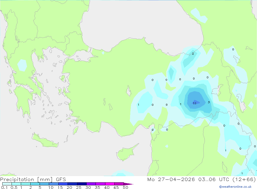Click the over-50 arrow tip of legend
Image resolution: width=257 pixels, height=189 pixels.
129,184
